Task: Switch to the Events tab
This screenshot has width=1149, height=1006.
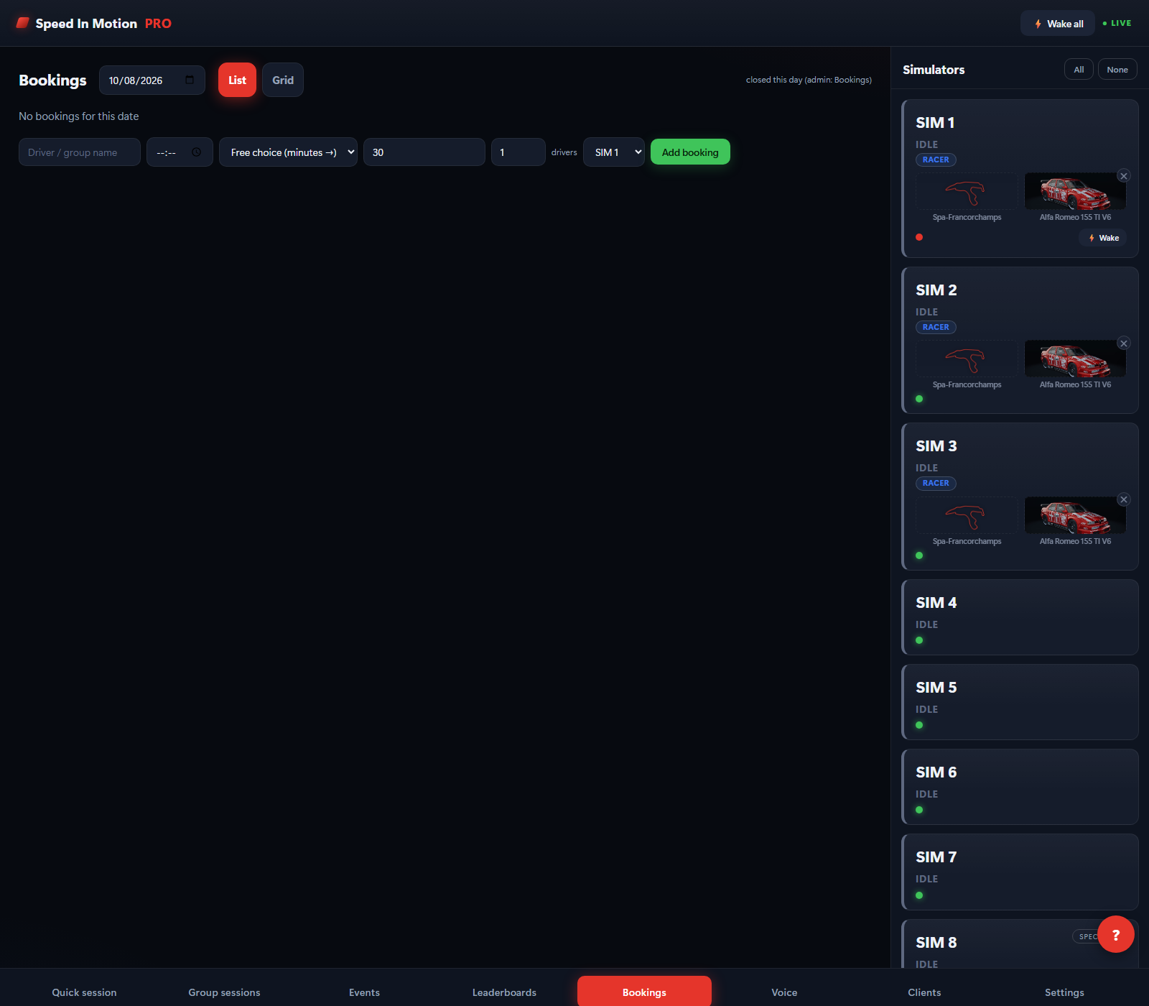Action: [x=364, y=992]
